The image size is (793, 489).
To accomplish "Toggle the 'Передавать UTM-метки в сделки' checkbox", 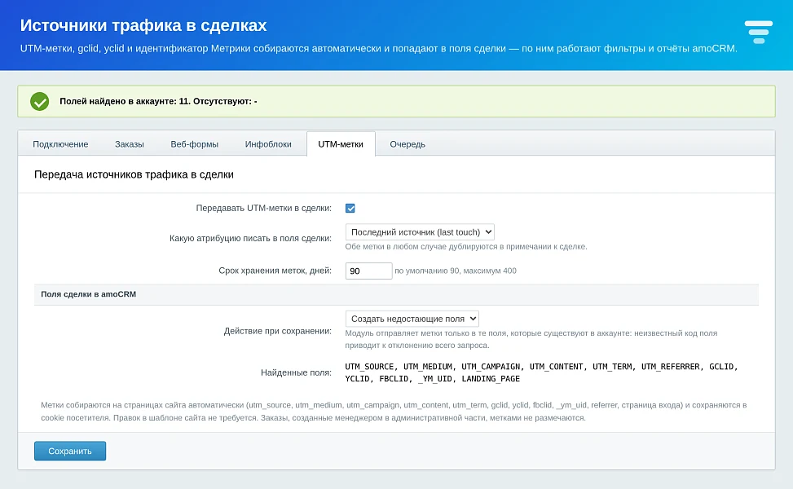I will (350, 209).
